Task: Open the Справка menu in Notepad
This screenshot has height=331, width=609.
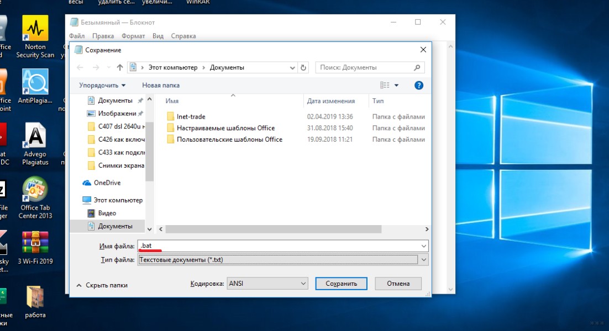Action: (x=183, y=36)
